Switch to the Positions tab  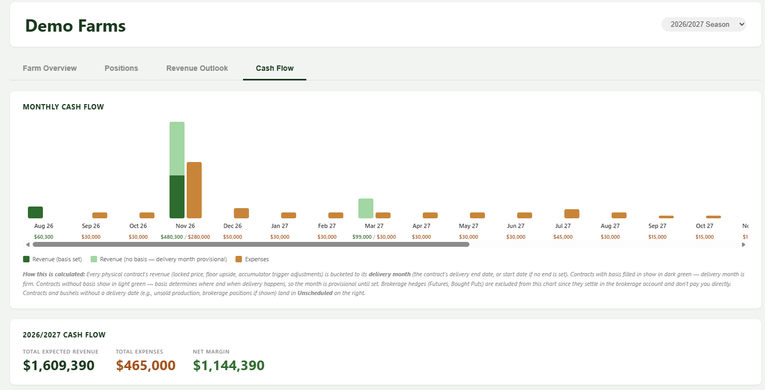(121, 68)
